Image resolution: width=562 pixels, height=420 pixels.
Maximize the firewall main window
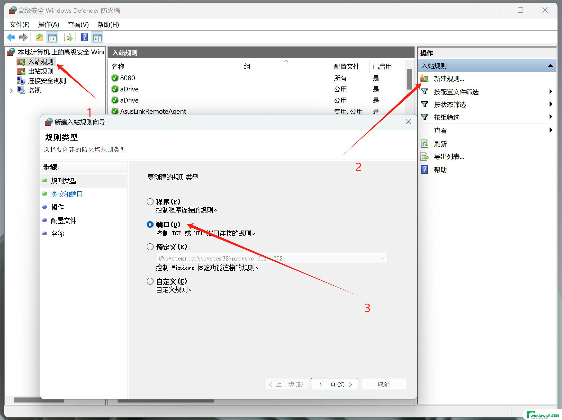[x=520, y=10]
